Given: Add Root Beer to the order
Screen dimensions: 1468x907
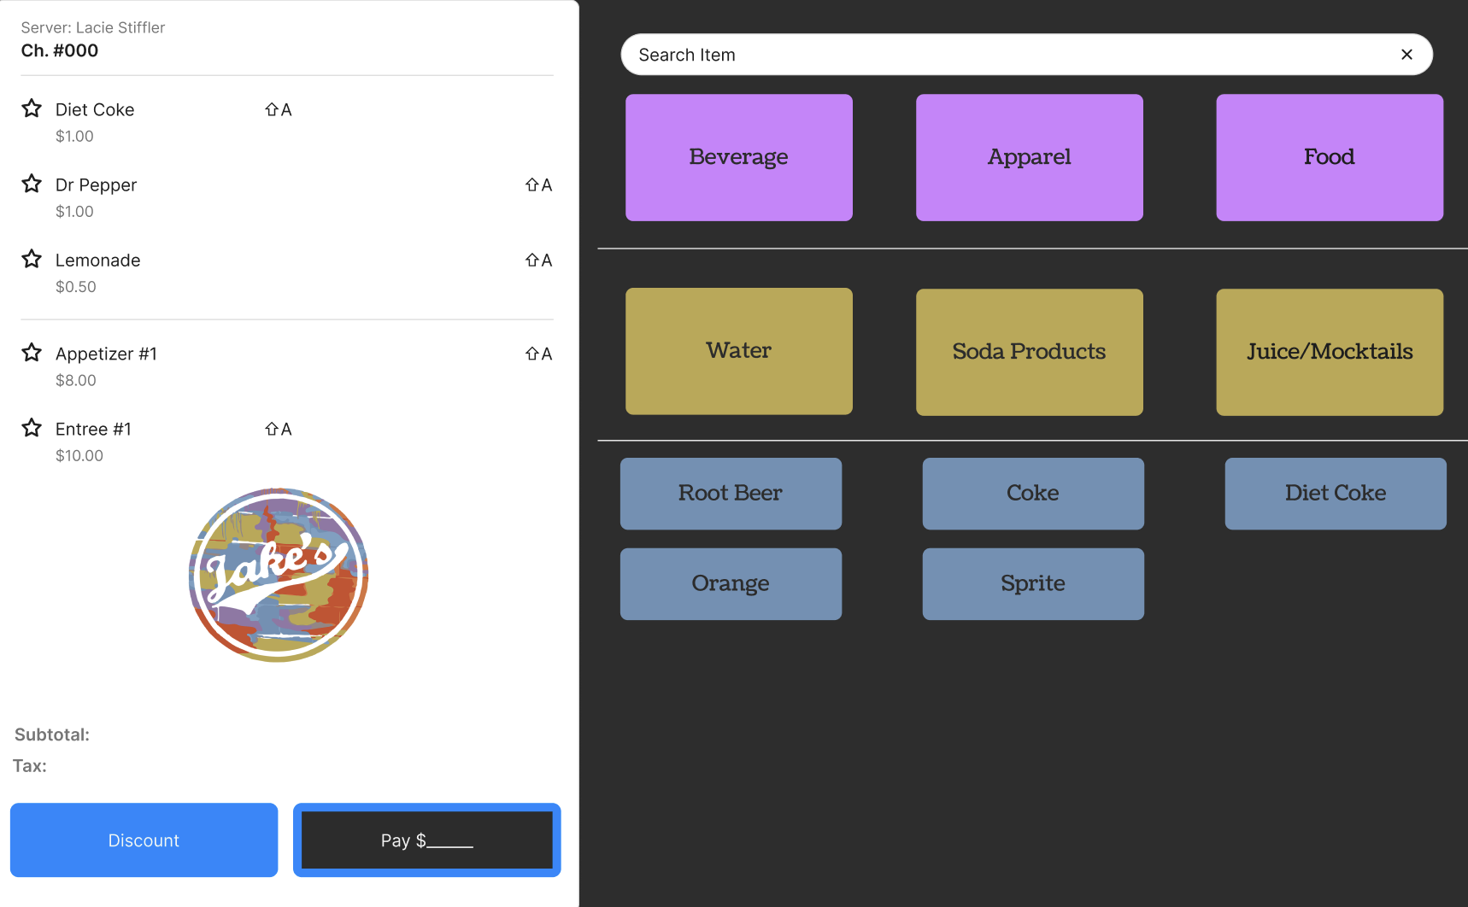Looking at the screenshot, I should [731, 494].
